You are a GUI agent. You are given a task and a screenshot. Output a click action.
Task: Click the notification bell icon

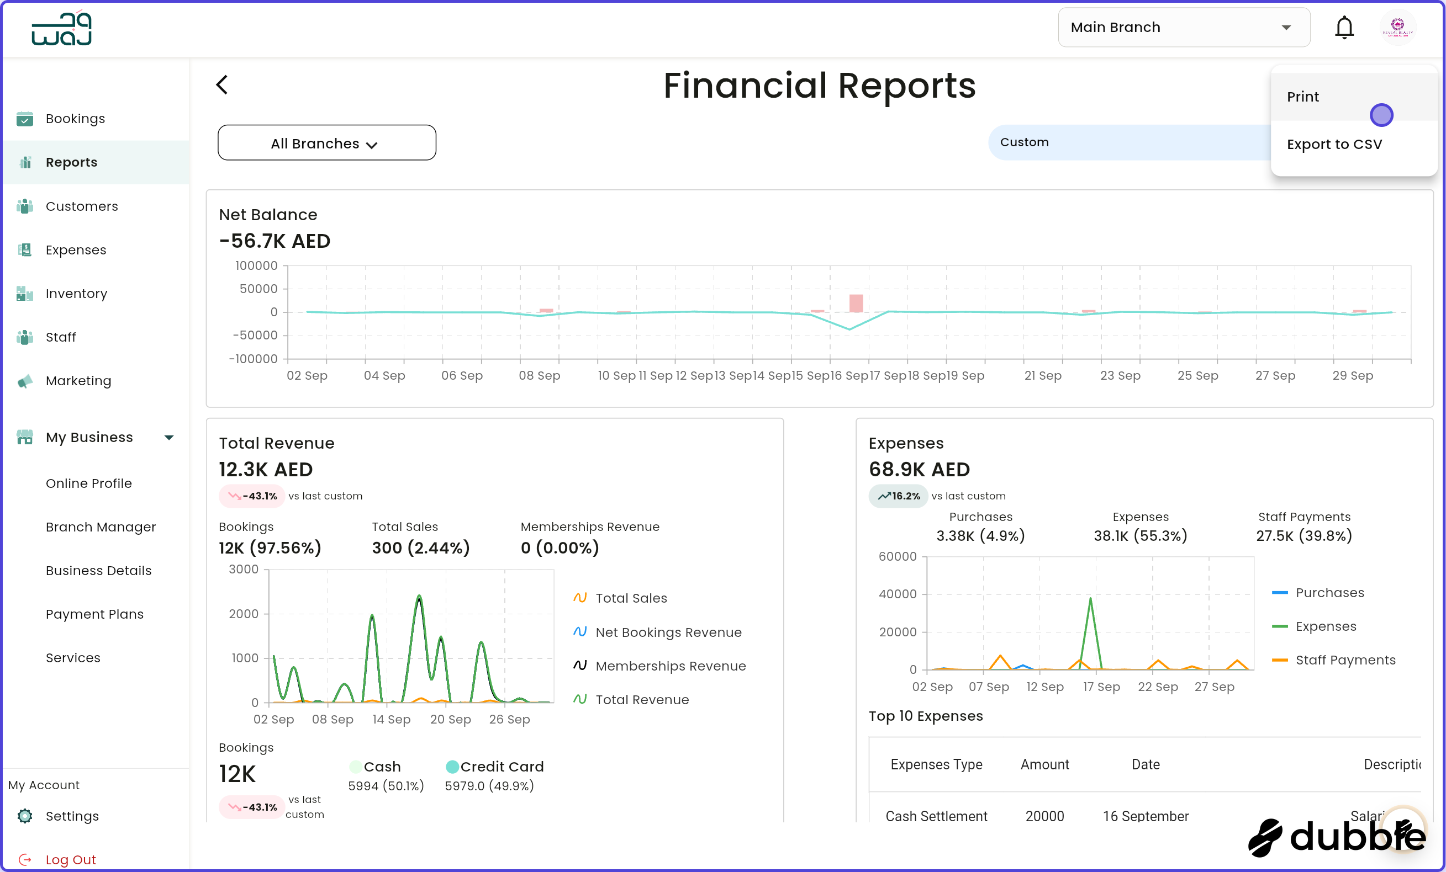1344,27
